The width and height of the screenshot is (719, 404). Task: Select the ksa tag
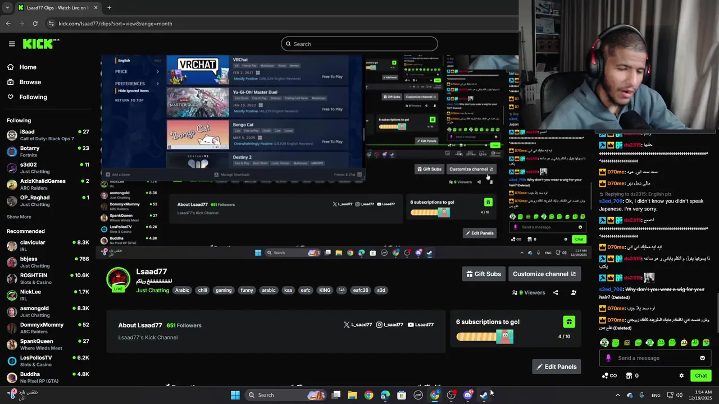click(288, 290)
